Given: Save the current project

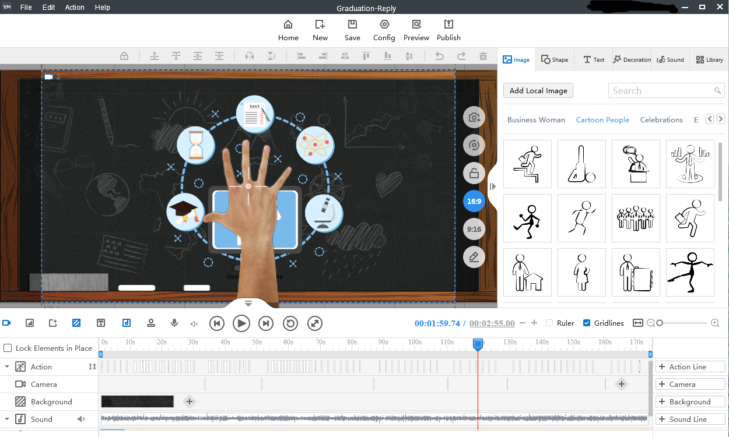Looking at the screenshot, I should 352,30.
